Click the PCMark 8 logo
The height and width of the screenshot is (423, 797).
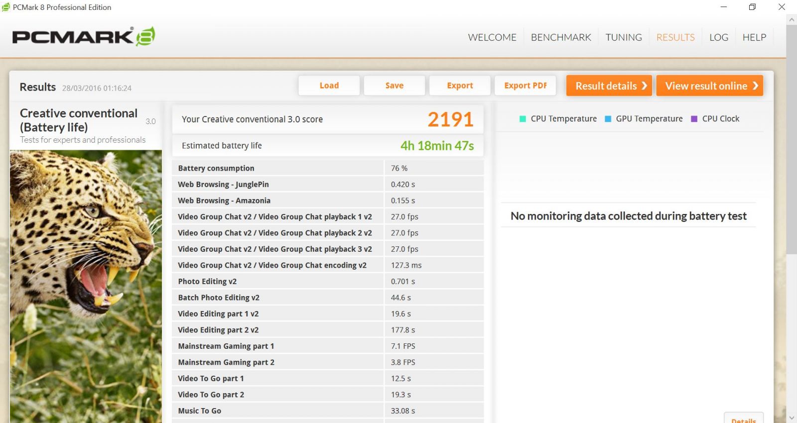pos(84,36)
